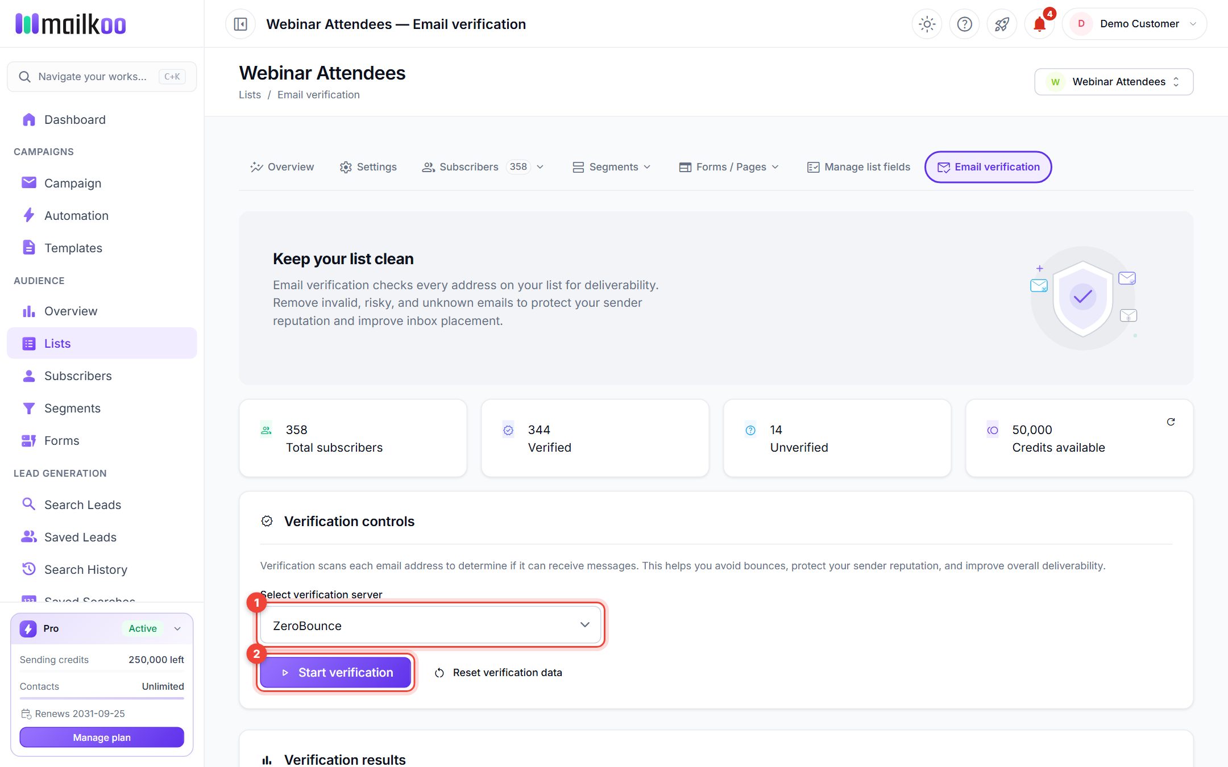Click the Search Leads magnifier icon
1228x767 pixels.
click(28, 504)
